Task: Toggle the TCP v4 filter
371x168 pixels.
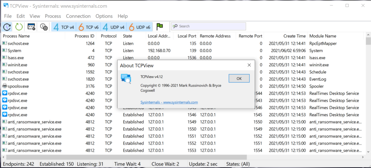Action: tap(64, 27)
